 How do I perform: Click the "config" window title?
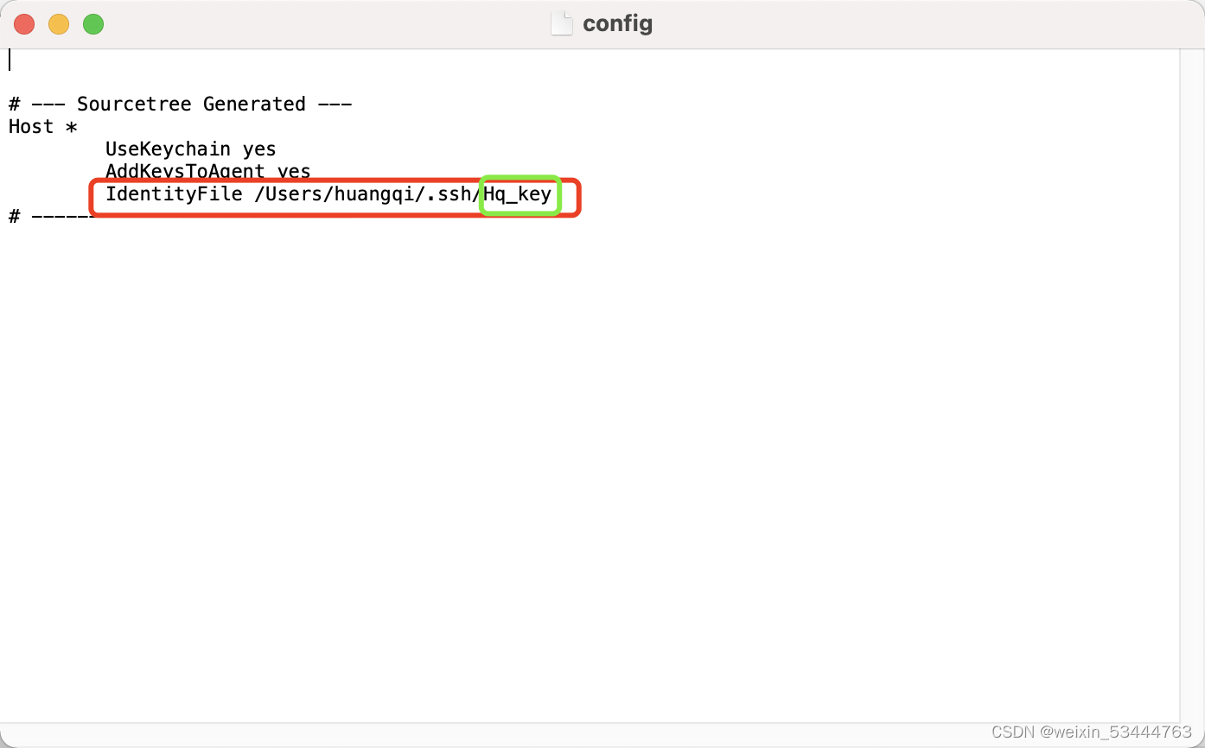coord(617,23)
